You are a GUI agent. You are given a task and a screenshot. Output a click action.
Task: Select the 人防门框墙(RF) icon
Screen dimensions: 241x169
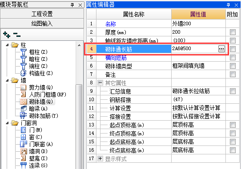24,94
